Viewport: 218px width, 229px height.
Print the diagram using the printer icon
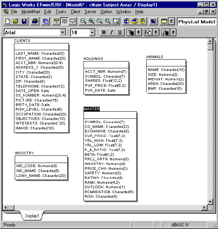(x=35, y=22)
